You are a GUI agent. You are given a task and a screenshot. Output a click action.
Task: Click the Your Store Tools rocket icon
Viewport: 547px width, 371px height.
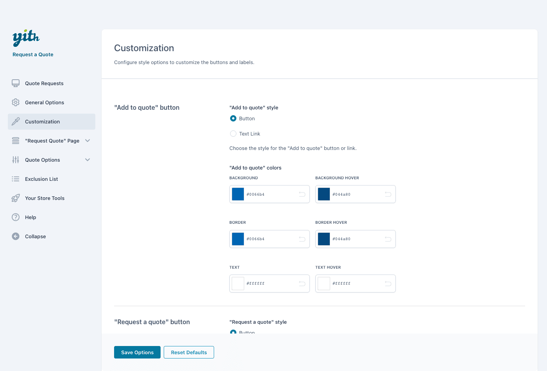[16, 198]
